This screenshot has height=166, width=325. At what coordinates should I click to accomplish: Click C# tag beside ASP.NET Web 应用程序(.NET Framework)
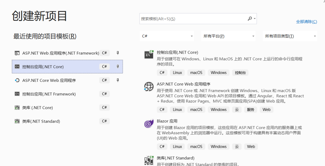pyautogui.click(x=104, y=53)
